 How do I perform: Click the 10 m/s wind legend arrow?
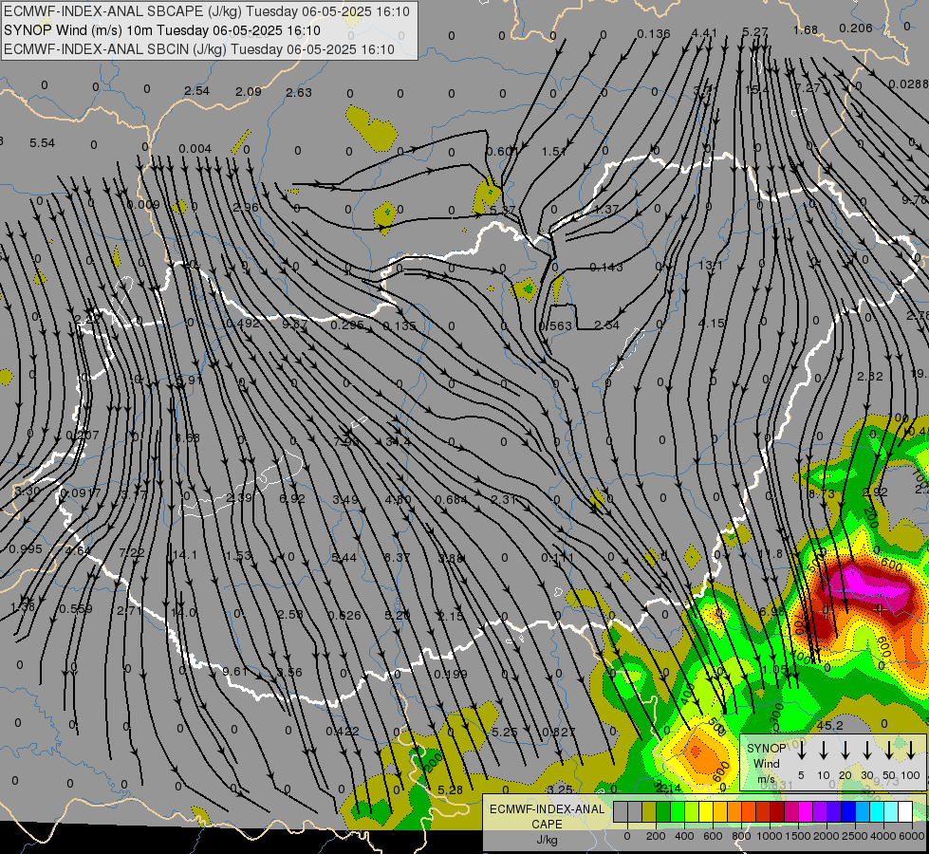click(823, 750)
